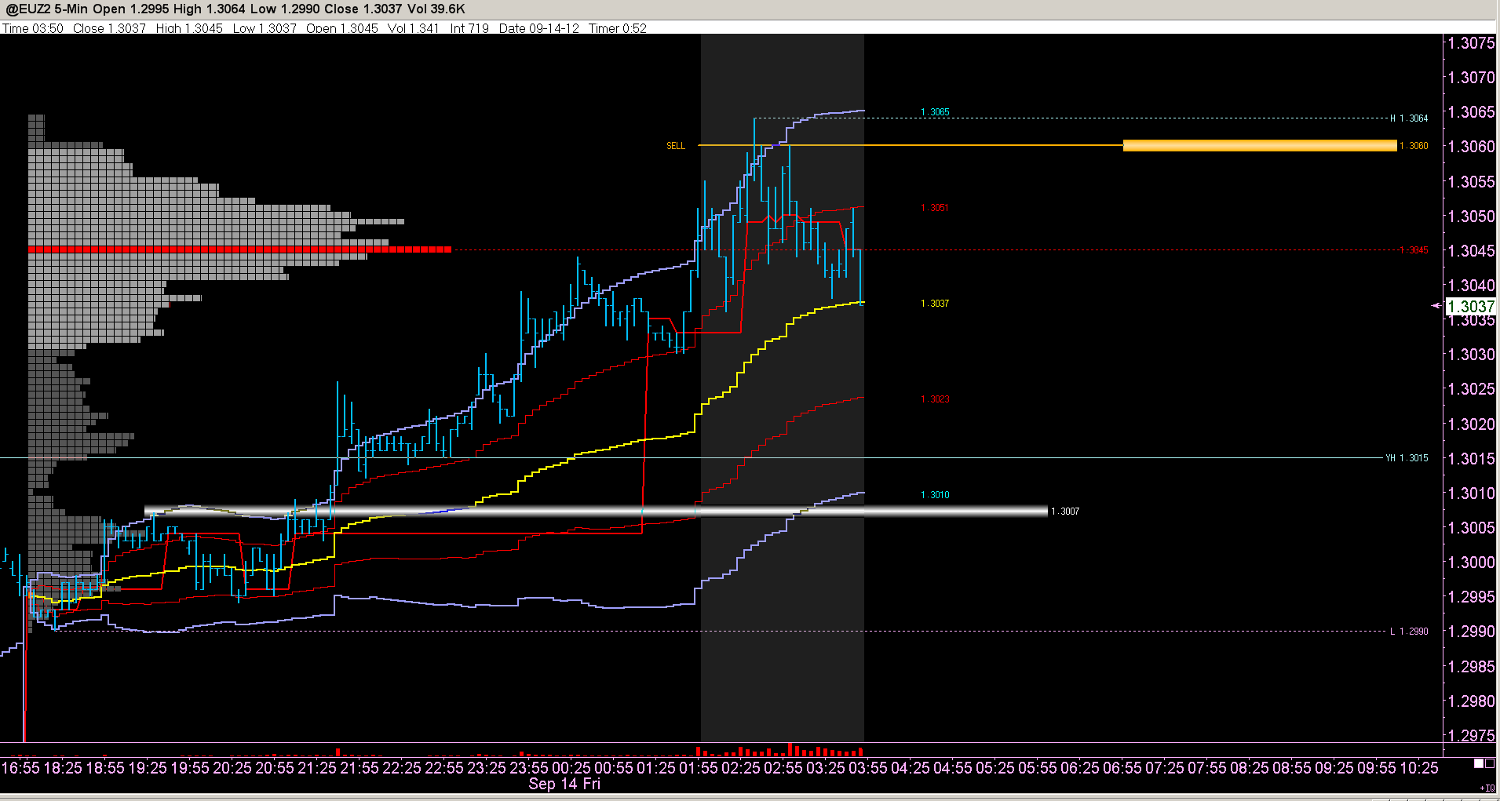Click the cyan 1.3010 lower band label
This screenshot has height=801, width=1500.
click(x=935, y=495)
